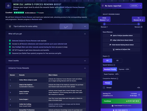Click the gift icon on See Your Benefits
The image size is (147, 111).
click(x=113, y=110)
